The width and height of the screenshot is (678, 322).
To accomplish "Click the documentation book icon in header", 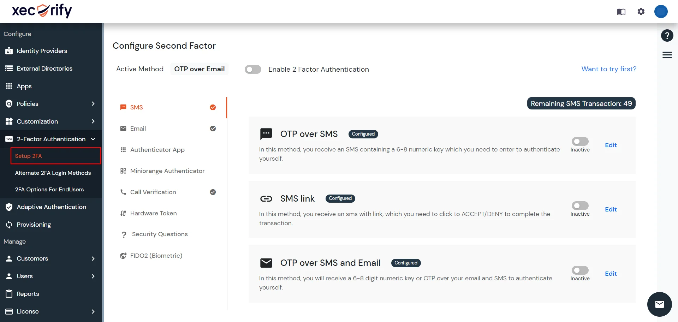I will [x=621, y=12].
